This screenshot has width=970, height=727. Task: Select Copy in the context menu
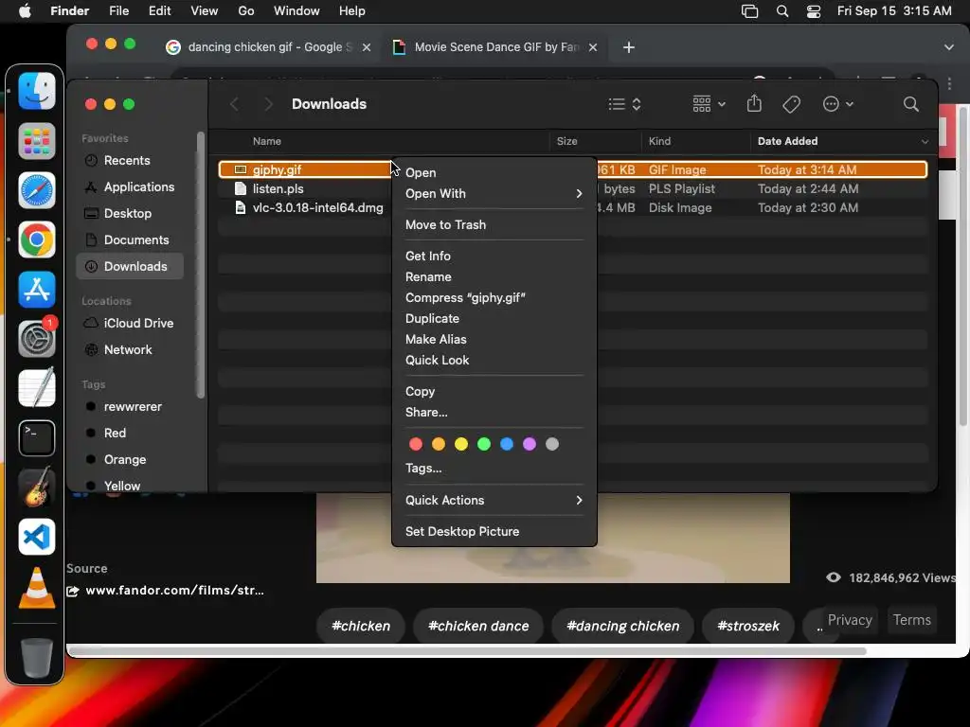(x=494, y=391)
